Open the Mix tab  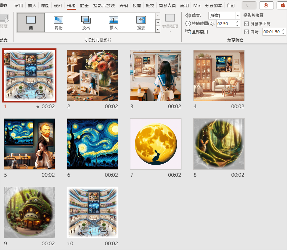pyautogui.click(x=197, y=5)
